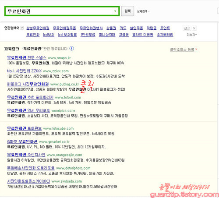Click the help icon next to 연관검색어

point(22,28)
